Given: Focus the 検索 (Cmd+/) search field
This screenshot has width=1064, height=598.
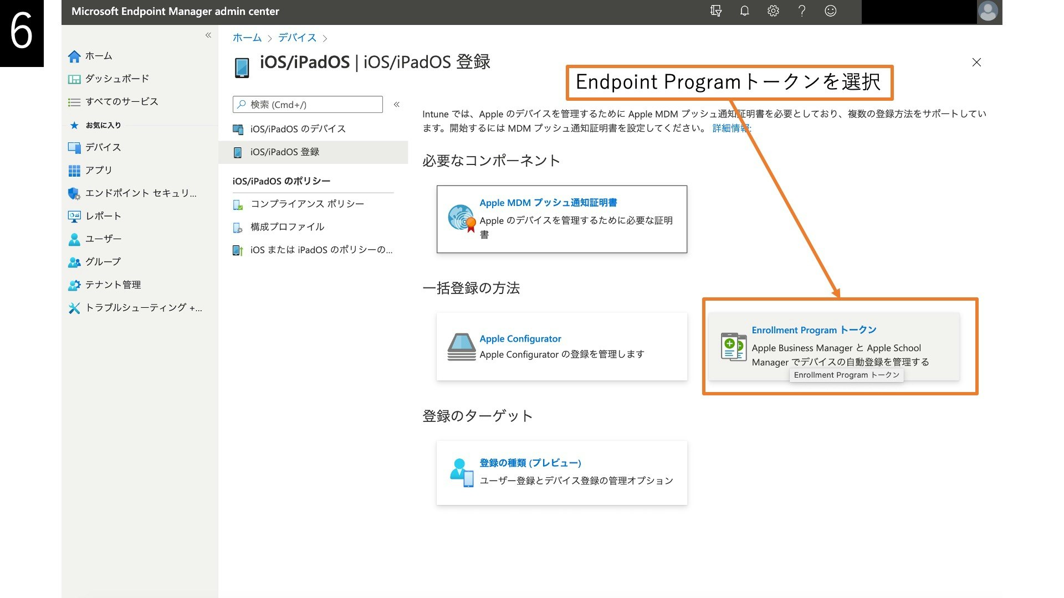Looking at the screenshot, I should point(308,104).
